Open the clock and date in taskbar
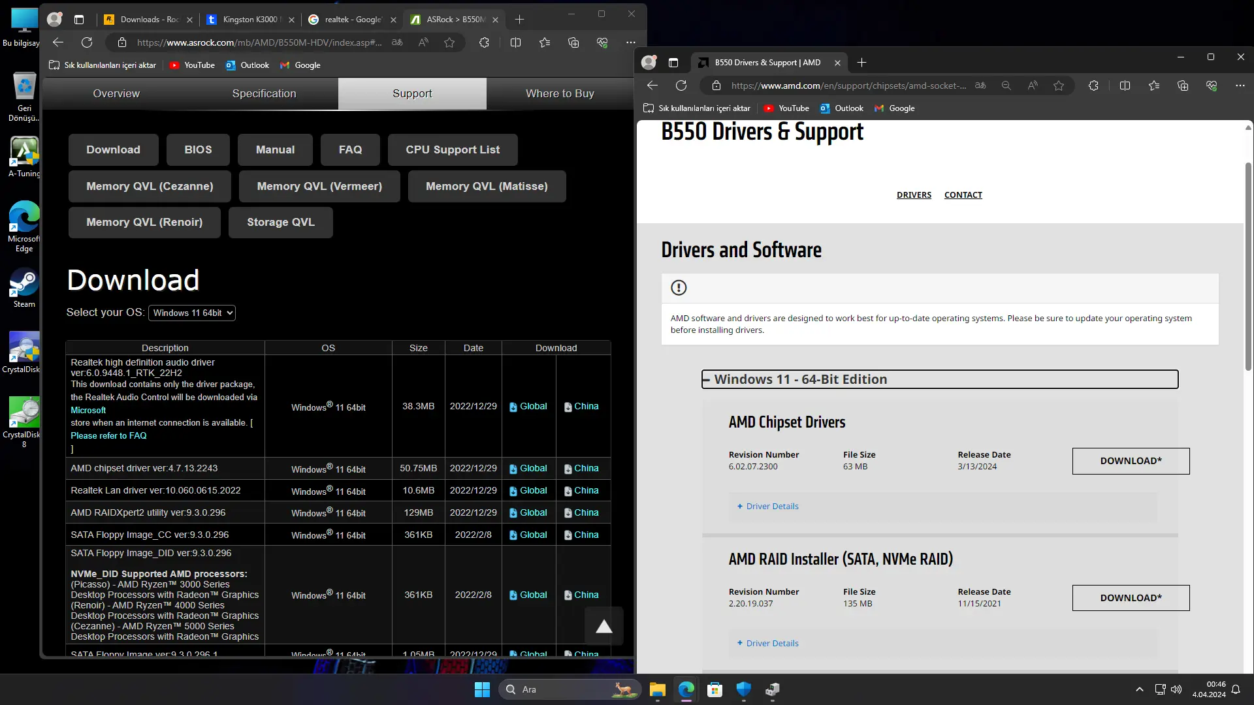 tap(1209, 689)
